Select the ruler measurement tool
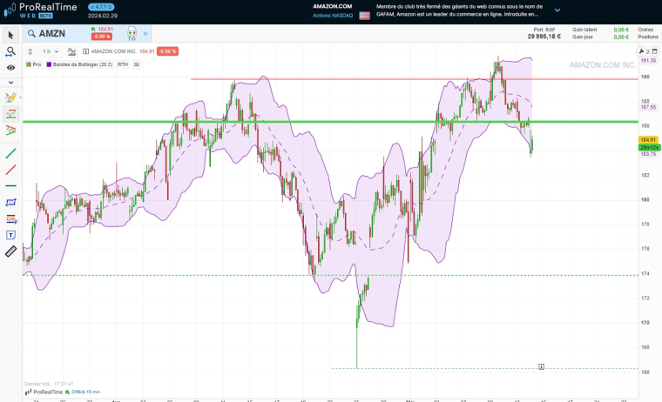This screenshot has height=402, width=662. click(10, 251)
